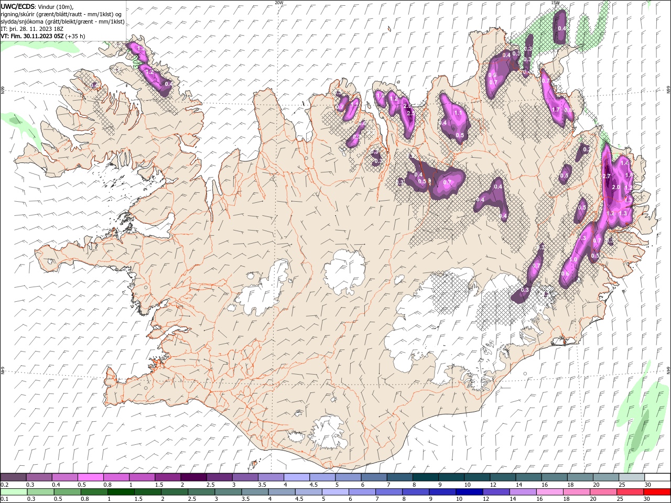Click the white snow swatch at 30
Viewport: 671px width, 503px height.
click(x=657, y=477)
